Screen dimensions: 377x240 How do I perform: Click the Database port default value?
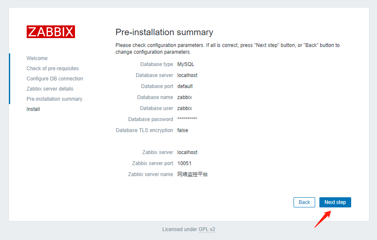click(x=185, y=86)
